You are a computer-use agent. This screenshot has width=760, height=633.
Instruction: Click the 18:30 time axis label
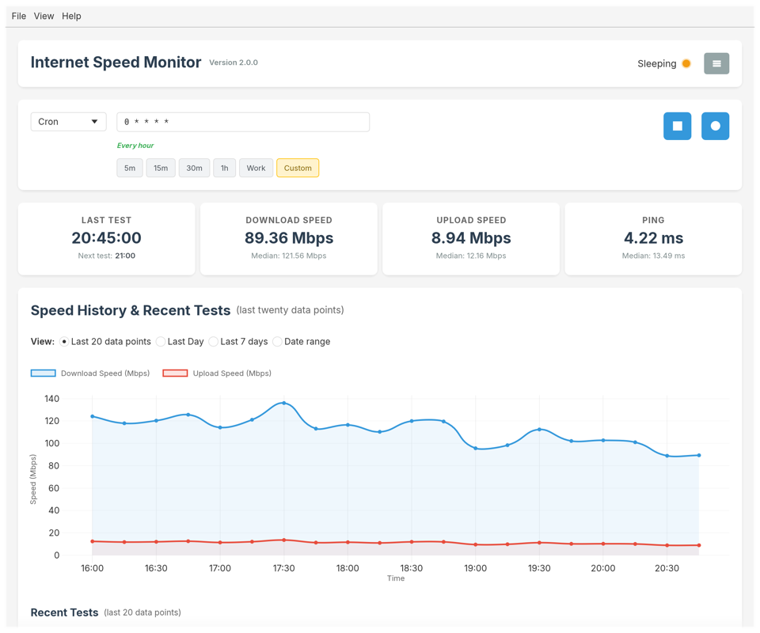pos(412,568)
